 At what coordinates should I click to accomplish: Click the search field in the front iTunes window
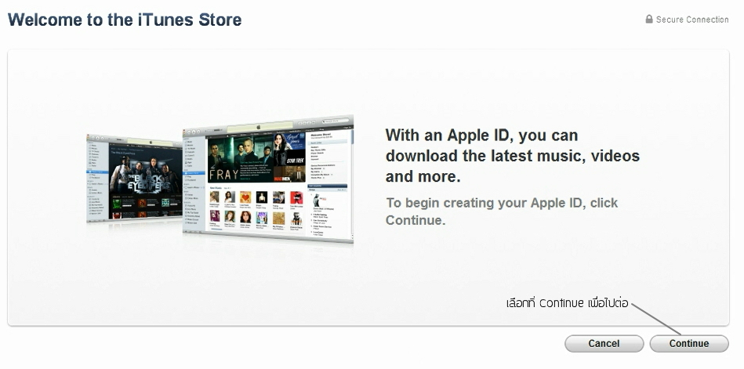pyautogui.click(x=336, y=121)
